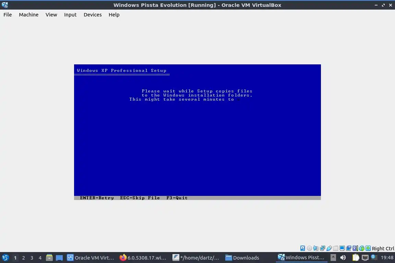This screenshot has height=263, width=395.
Task: Click the keyboard capture arrow indicator
Action: pos(368,248)
